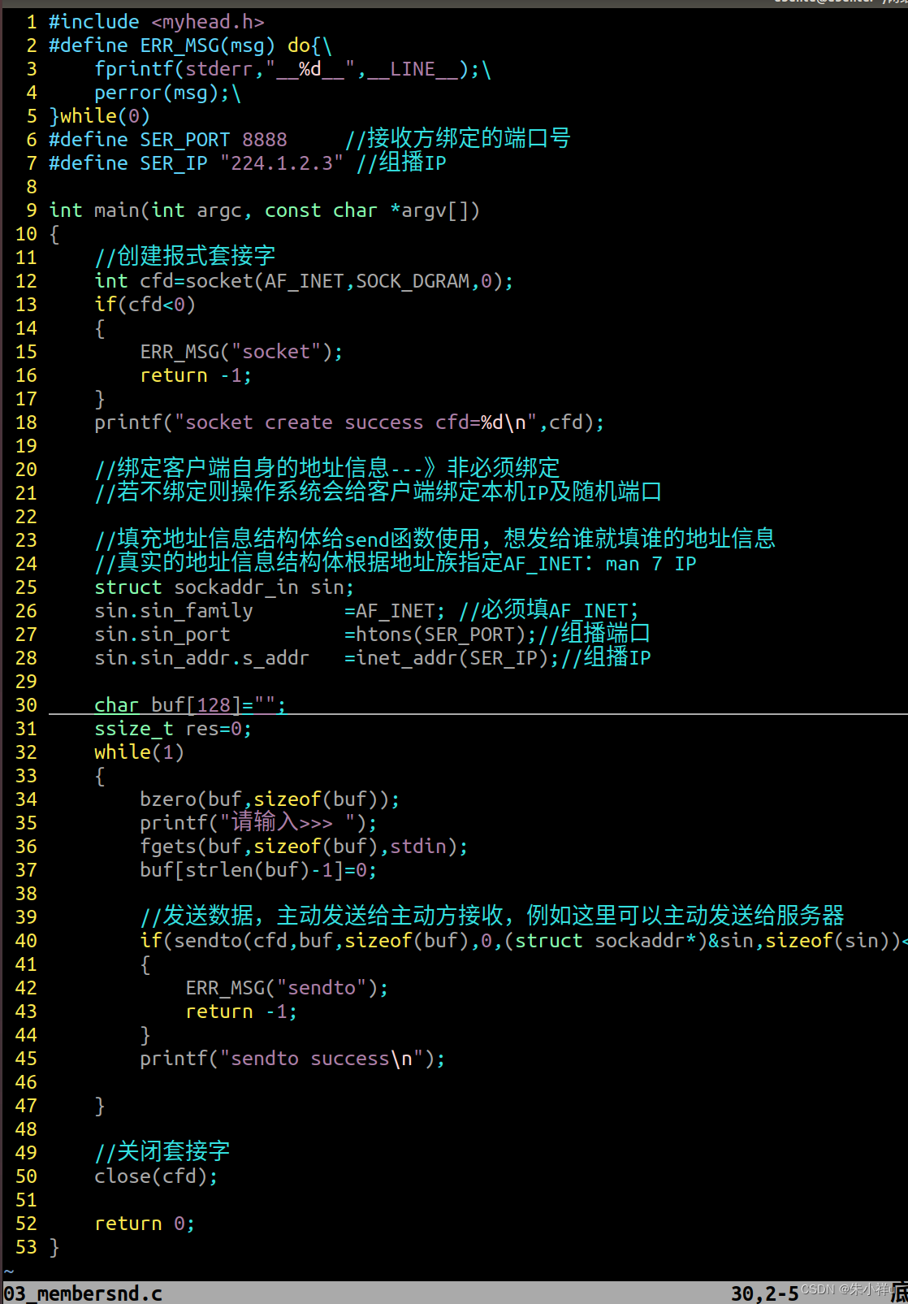Viewport: 908px width, 1304px height.
Task: Click the printf prompt on line 35
Action: [x=258, y=823]
